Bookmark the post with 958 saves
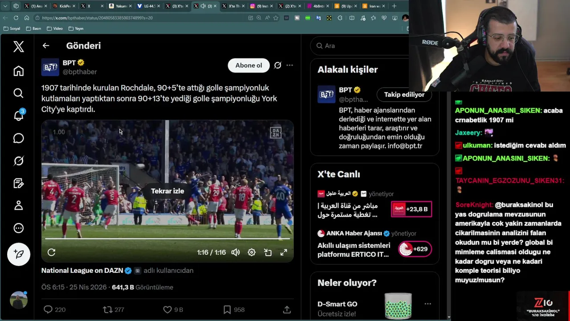The height and width of the screenshot is (321, 570). pyautogui.click(x=233, y=309)
